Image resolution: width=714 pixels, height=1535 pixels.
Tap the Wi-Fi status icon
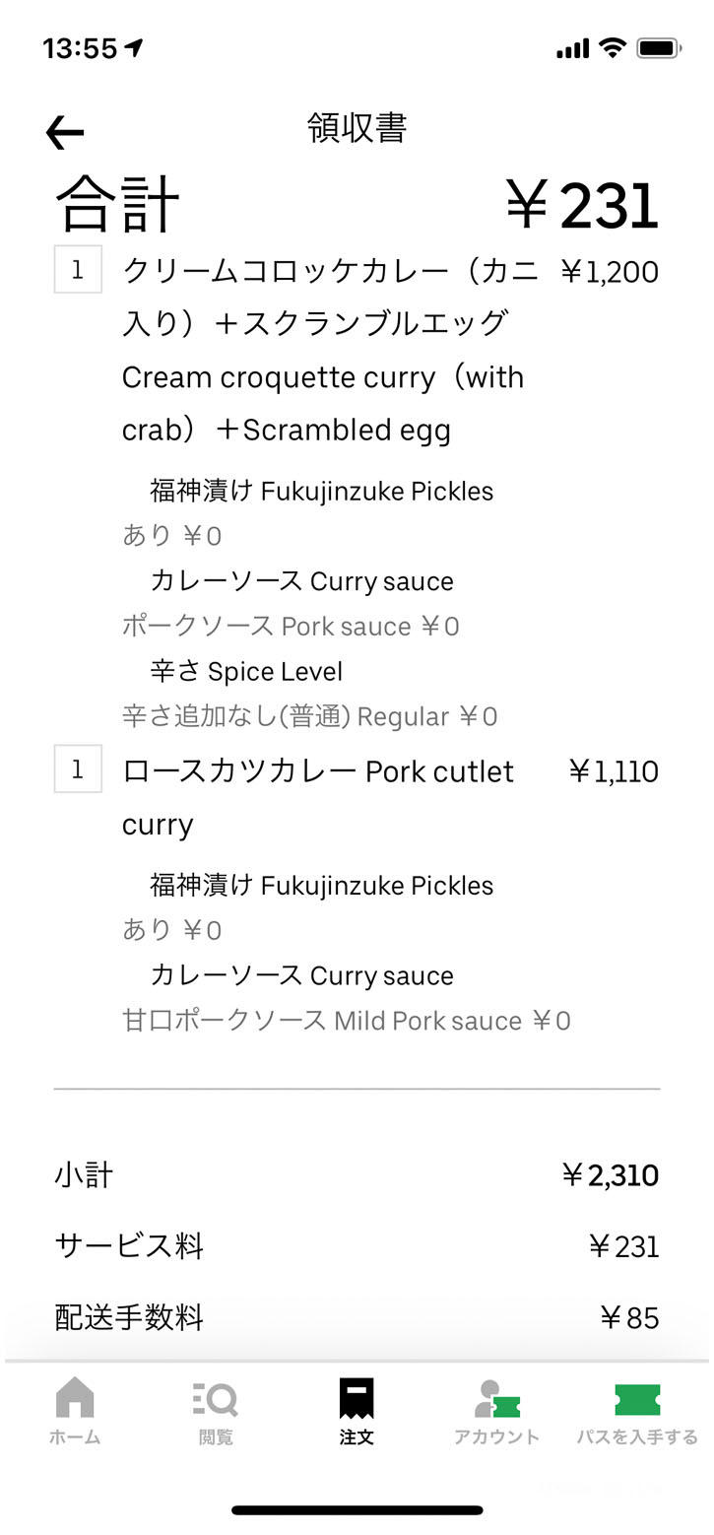pyautogui.click(x=613, y=47)
